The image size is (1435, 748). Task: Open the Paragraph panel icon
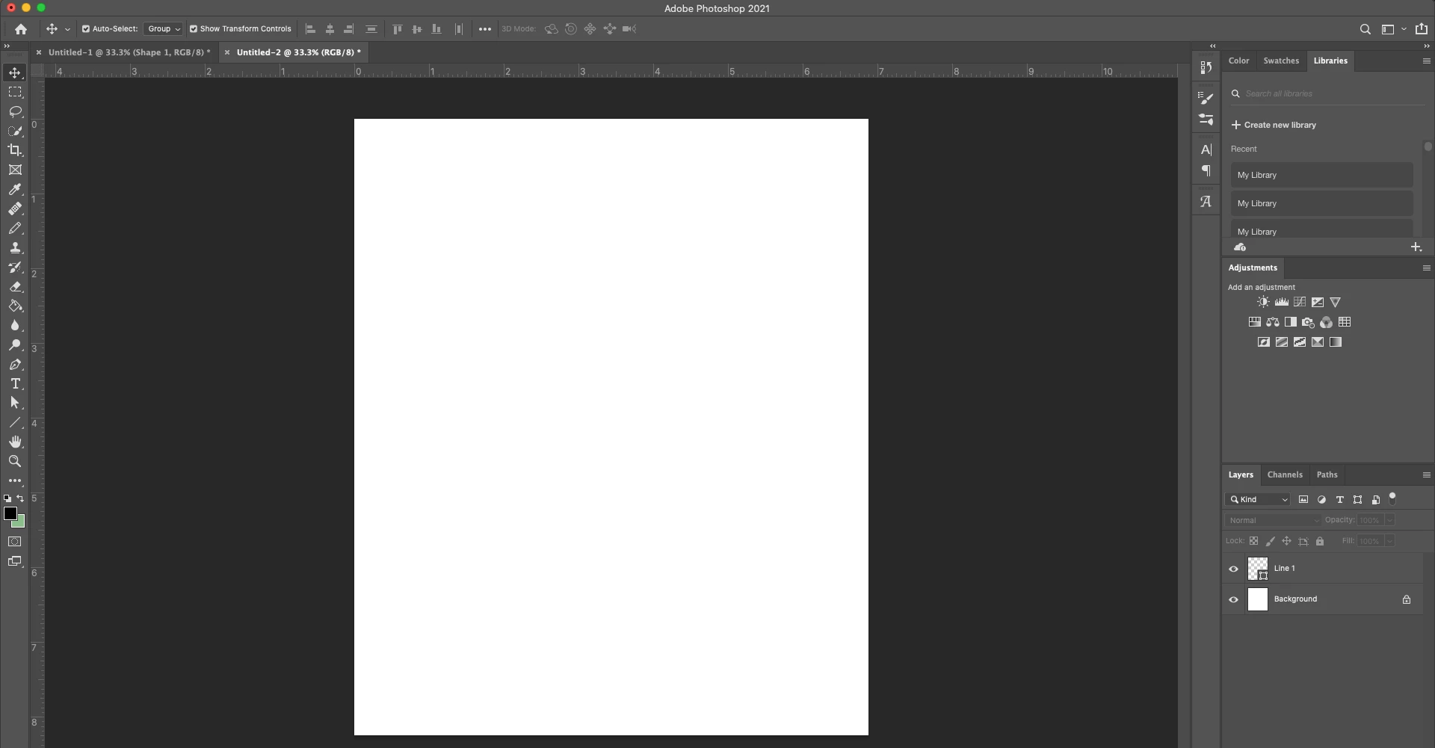[1206, 171]
